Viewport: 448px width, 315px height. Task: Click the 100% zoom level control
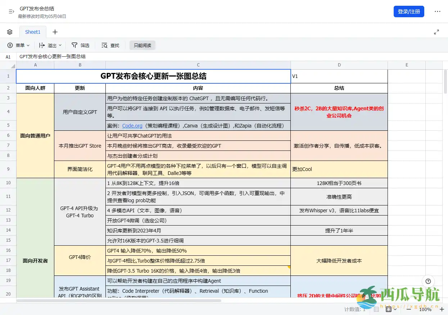[x=425, y=309]
